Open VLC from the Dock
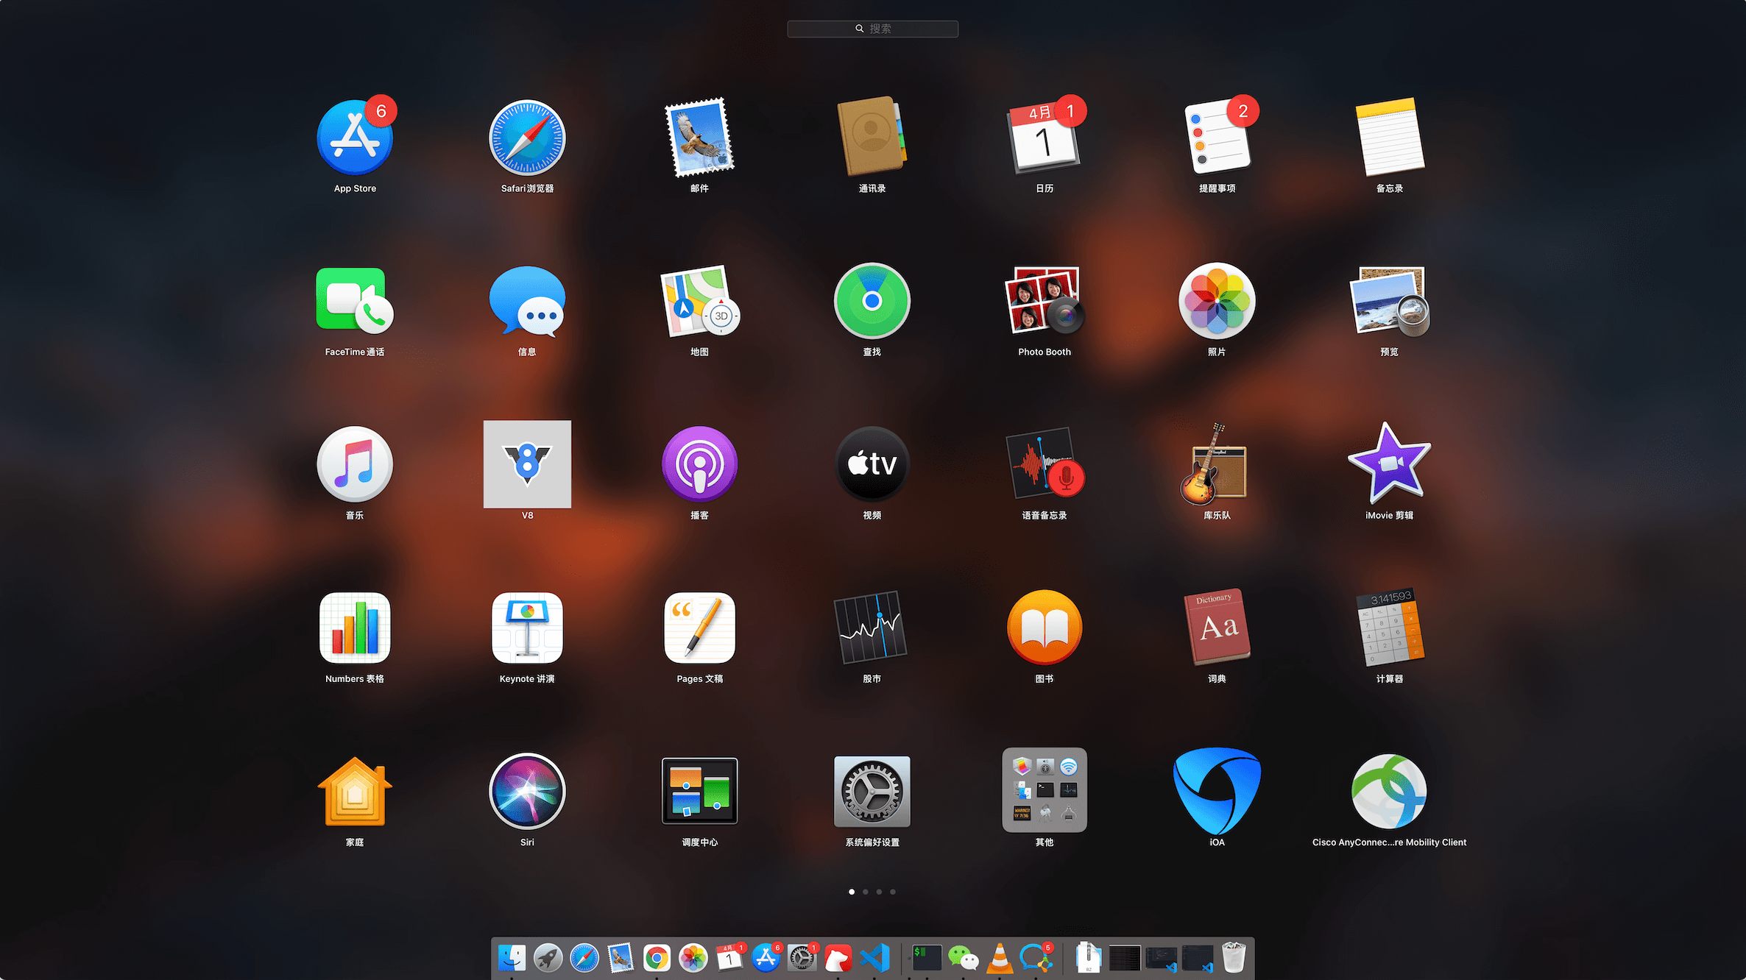The image size is (1746, 980). [x=1000, y=958]
